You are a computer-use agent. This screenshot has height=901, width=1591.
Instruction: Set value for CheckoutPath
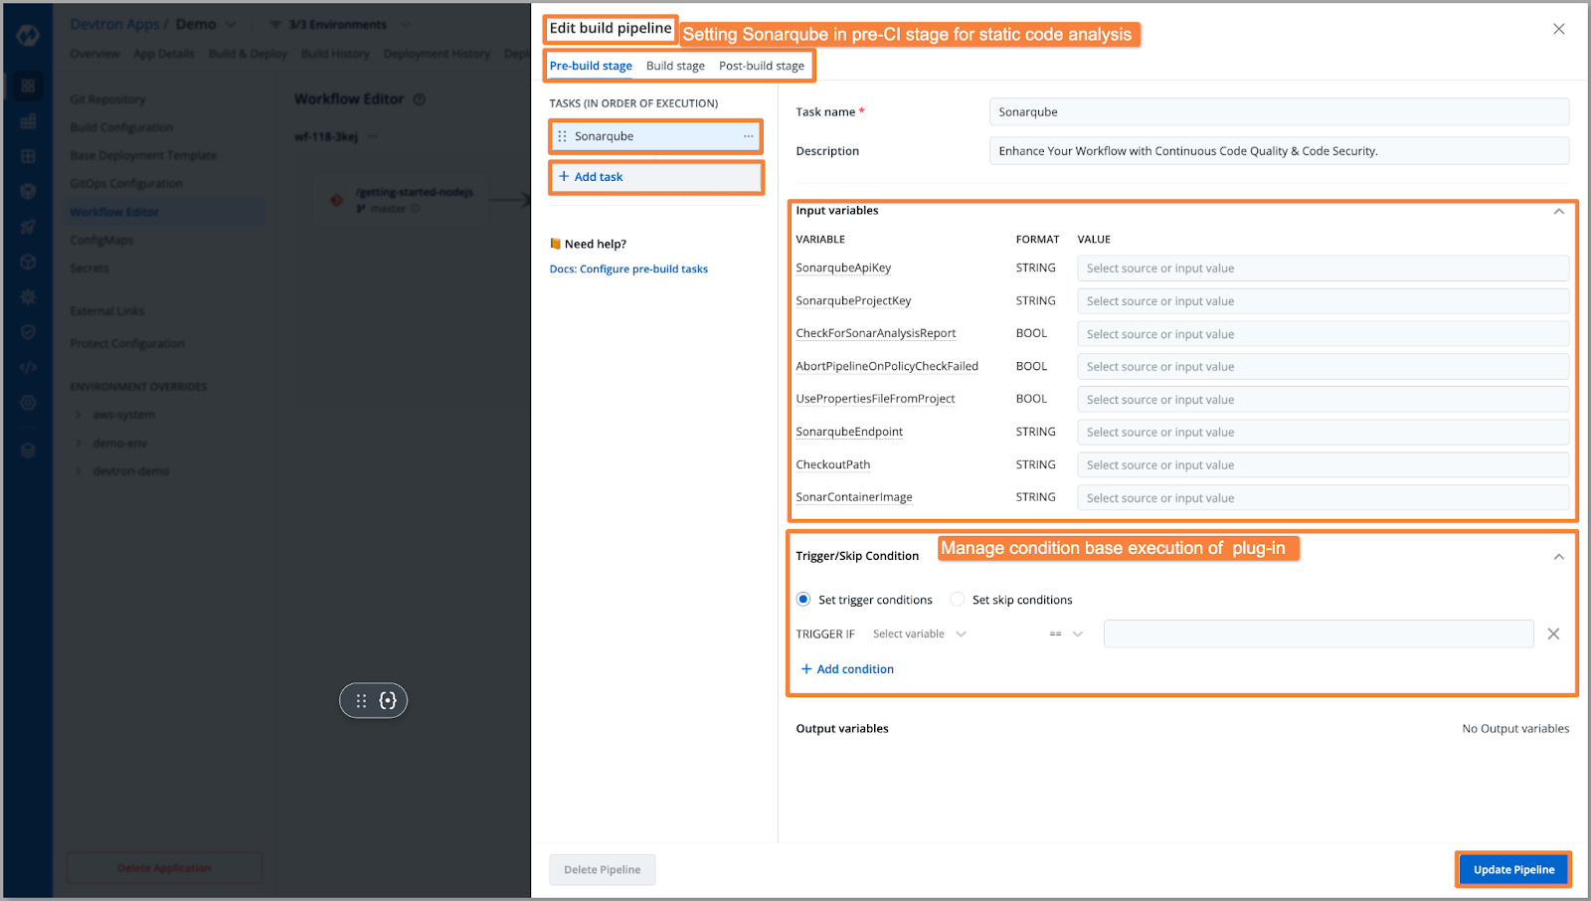(1323, 465)
